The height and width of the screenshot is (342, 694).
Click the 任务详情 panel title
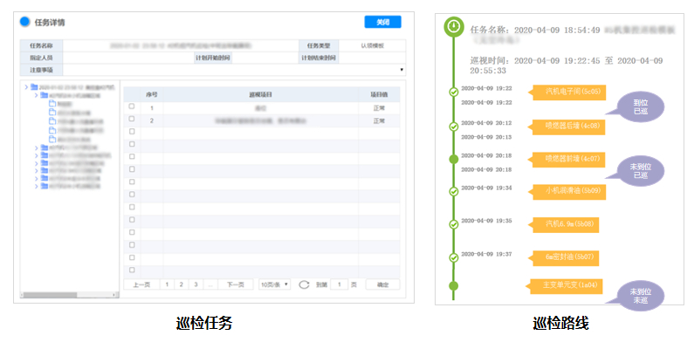(50, 22)
